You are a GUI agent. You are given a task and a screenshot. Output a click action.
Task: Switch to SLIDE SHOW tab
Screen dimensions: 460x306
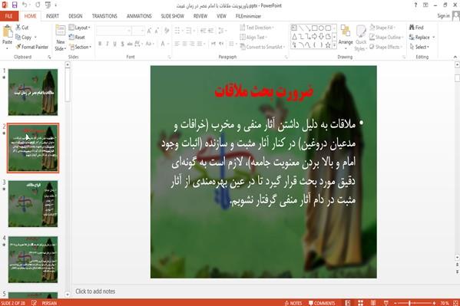pyautogui.click(x=172, y=16)
